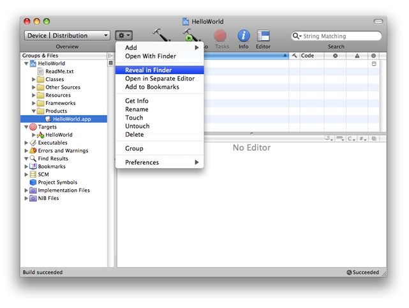Click the toolbar toggle pill button

pos(378,22)
